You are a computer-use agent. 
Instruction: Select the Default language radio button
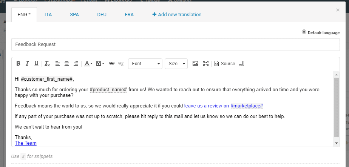click(304, 32)
